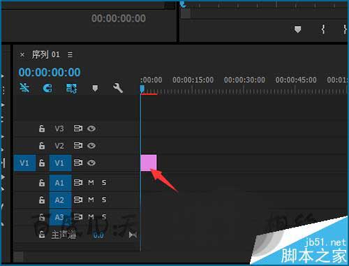The image size is (349, 266).
Task: Click master track volume value 0.0
Action: point(98,235)
